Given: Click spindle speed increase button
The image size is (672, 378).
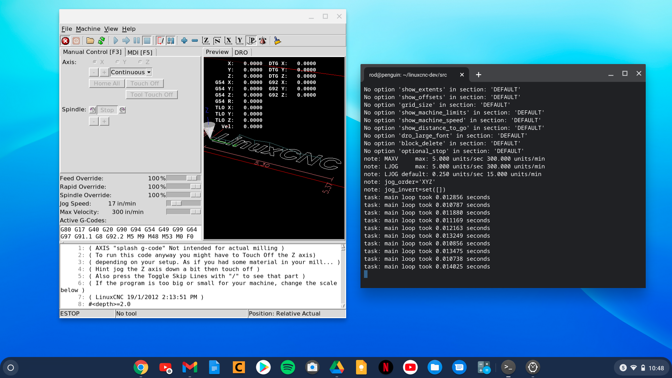Looking at the screenshot, I should 104,121.
